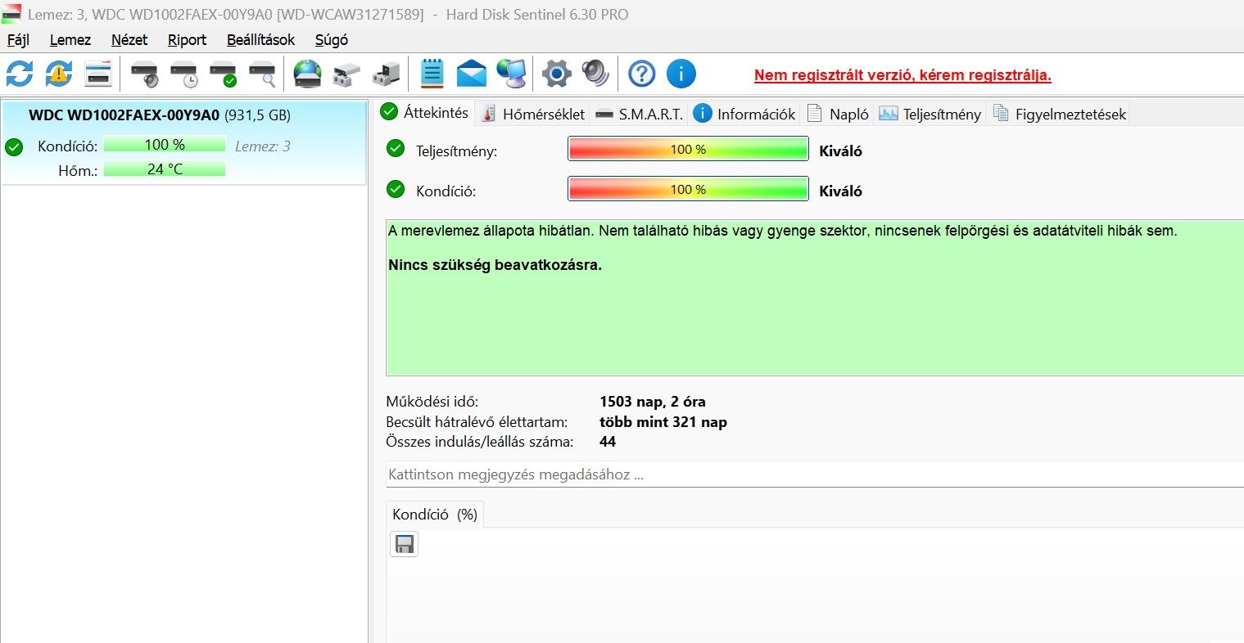Click the sidebar temperature 24 °C bar

click(x=165, y=169)
